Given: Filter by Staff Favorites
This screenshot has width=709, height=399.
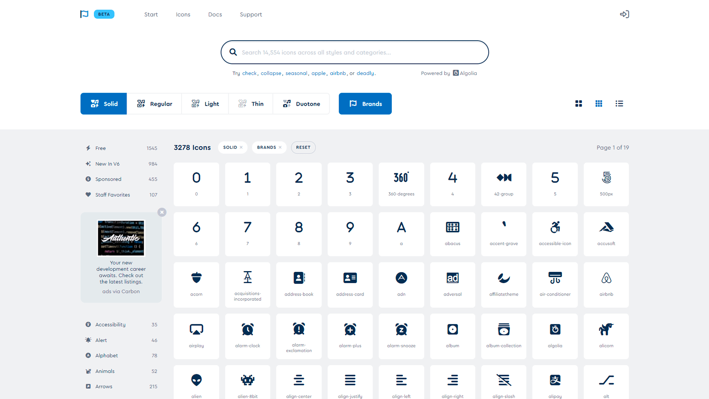Looking at the screenshot, I should pos(121,195).
